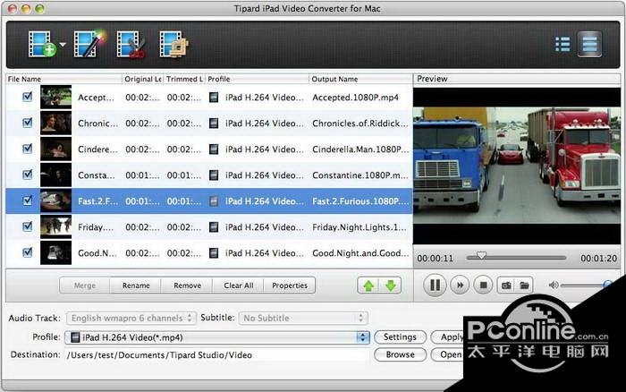Switch to detailed list view
The width and height of the screenshot is (626, 392).
pyautogui.click(x=563, y=45)
